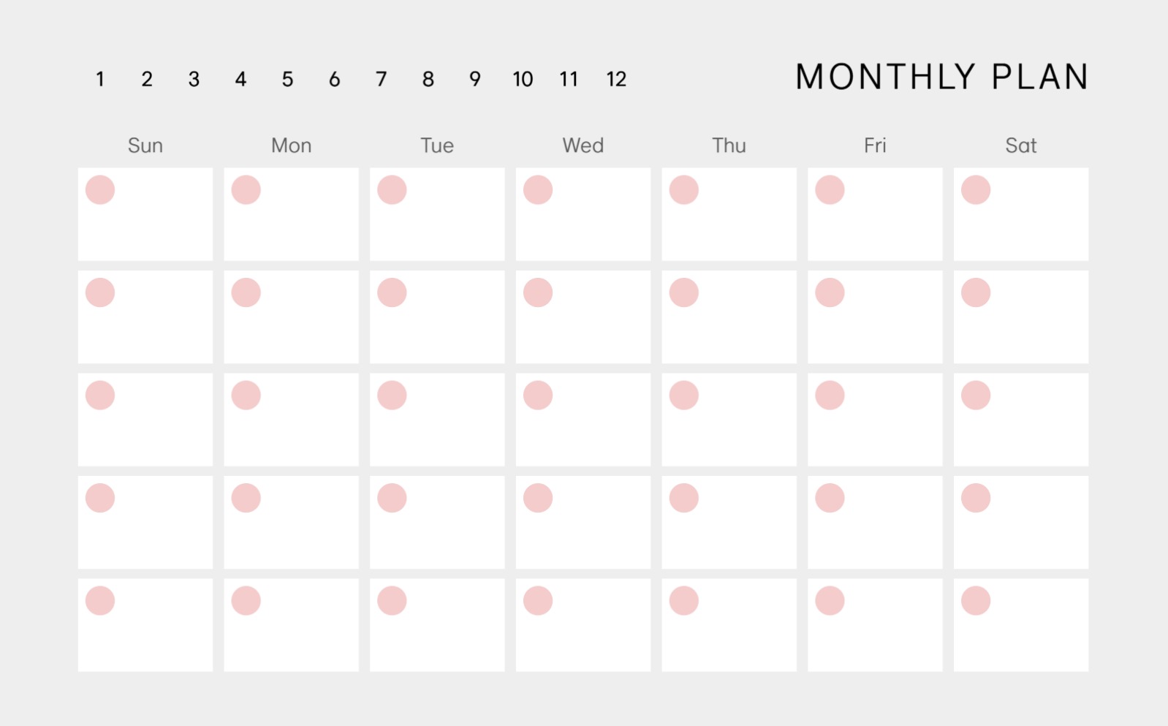Click the MONTHLY PLAN title
The image size is (1168, 726).
tap(941, 77)
